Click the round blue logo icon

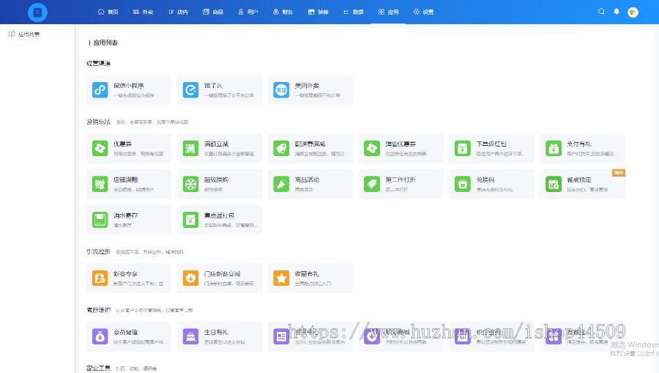37,12
